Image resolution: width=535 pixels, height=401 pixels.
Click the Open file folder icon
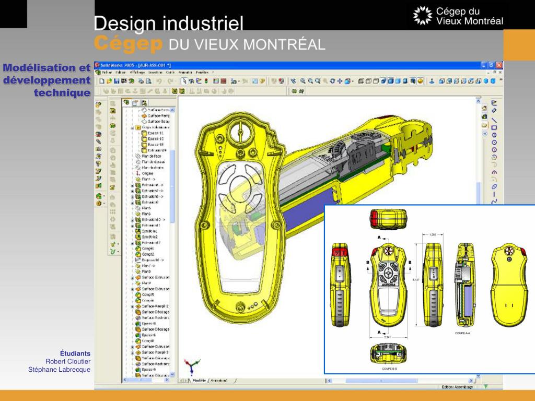(109, 81)
